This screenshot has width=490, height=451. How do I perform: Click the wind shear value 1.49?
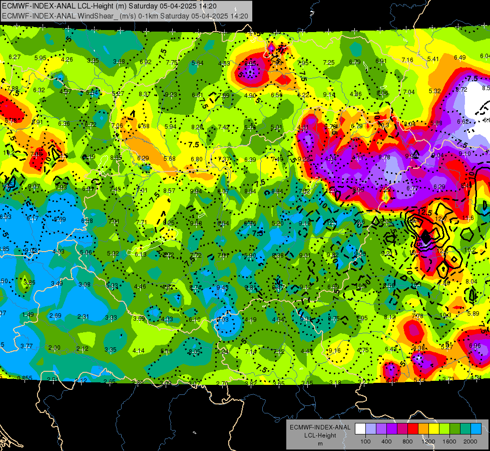tap(28, 314)
